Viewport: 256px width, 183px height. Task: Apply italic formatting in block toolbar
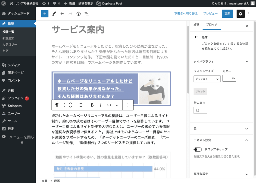(100, 105)
